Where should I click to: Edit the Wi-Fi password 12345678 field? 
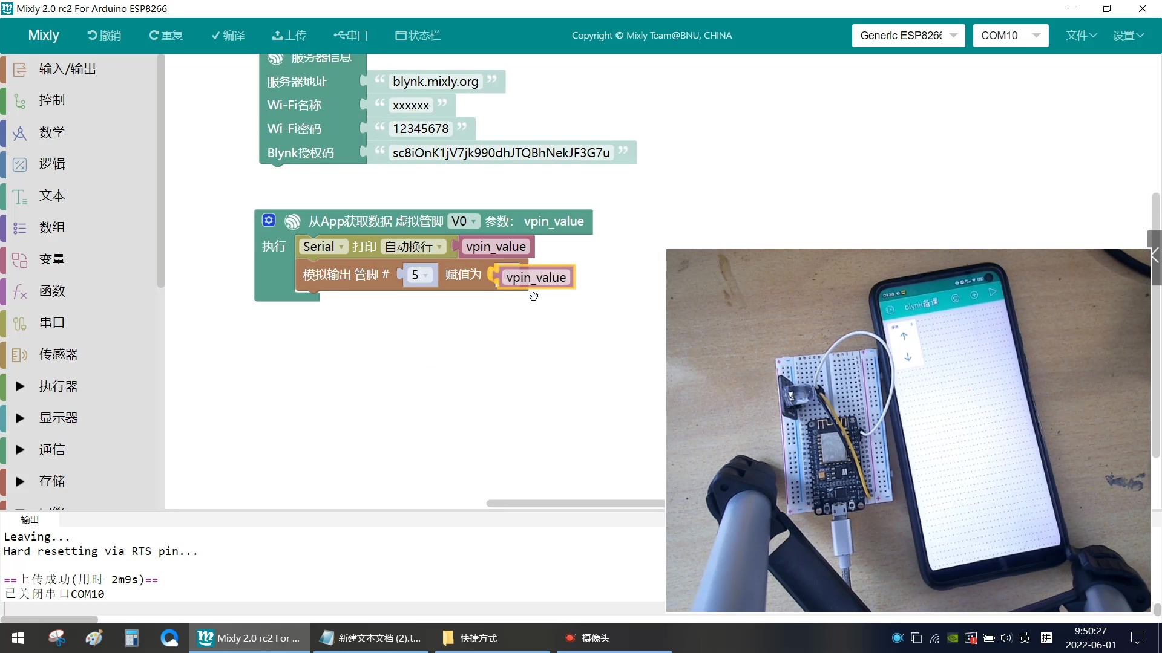[421, 129]
